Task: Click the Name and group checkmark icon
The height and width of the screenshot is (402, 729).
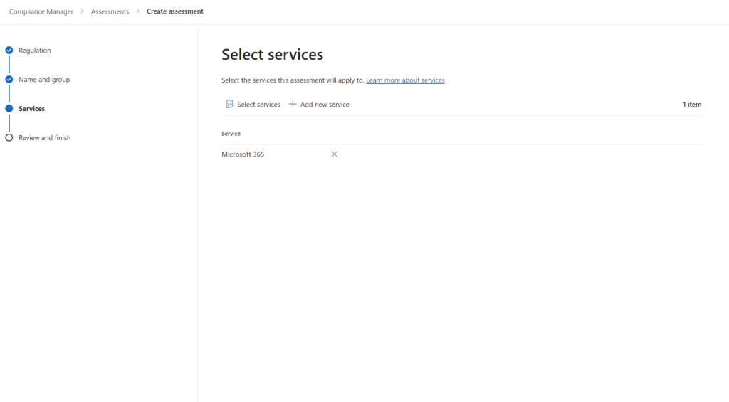Action: tap(9, 80)
